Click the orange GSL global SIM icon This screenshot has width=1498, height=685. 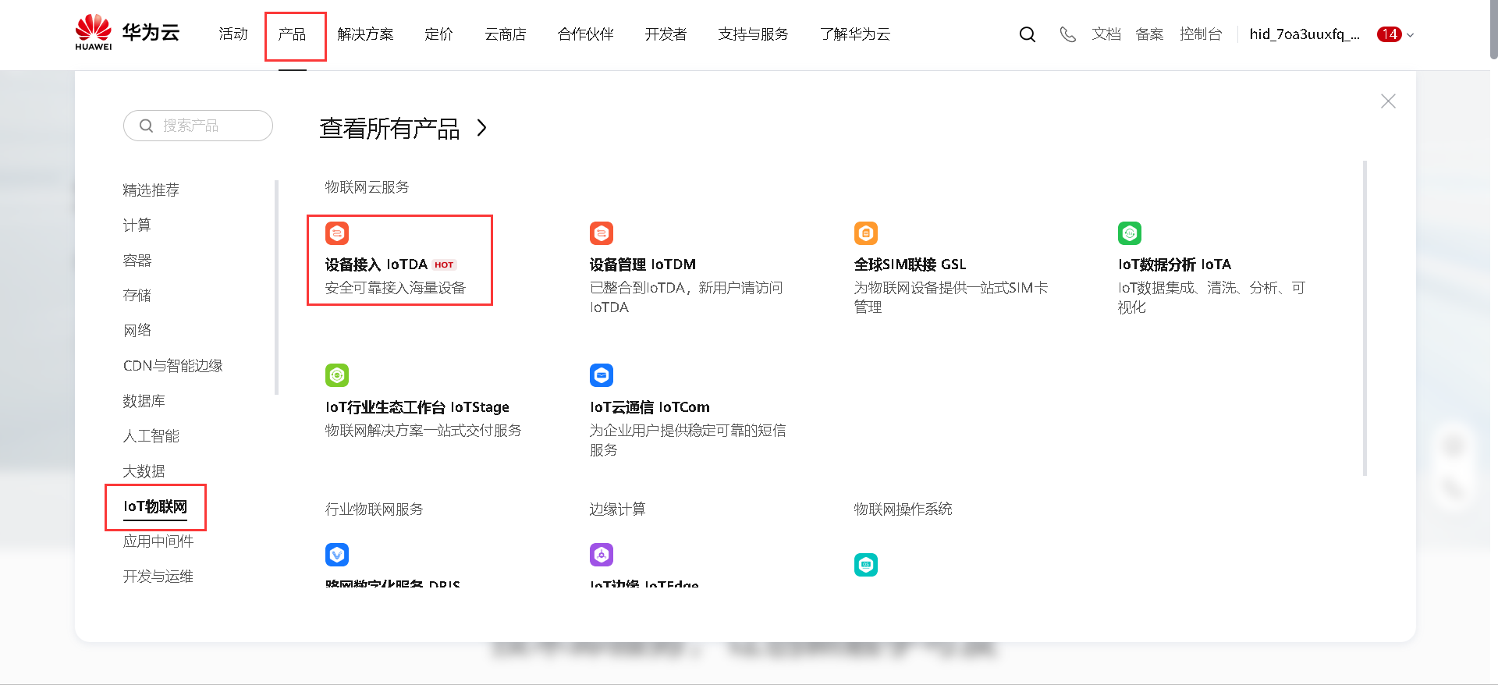pyautogui.click(x=866, y=233)
